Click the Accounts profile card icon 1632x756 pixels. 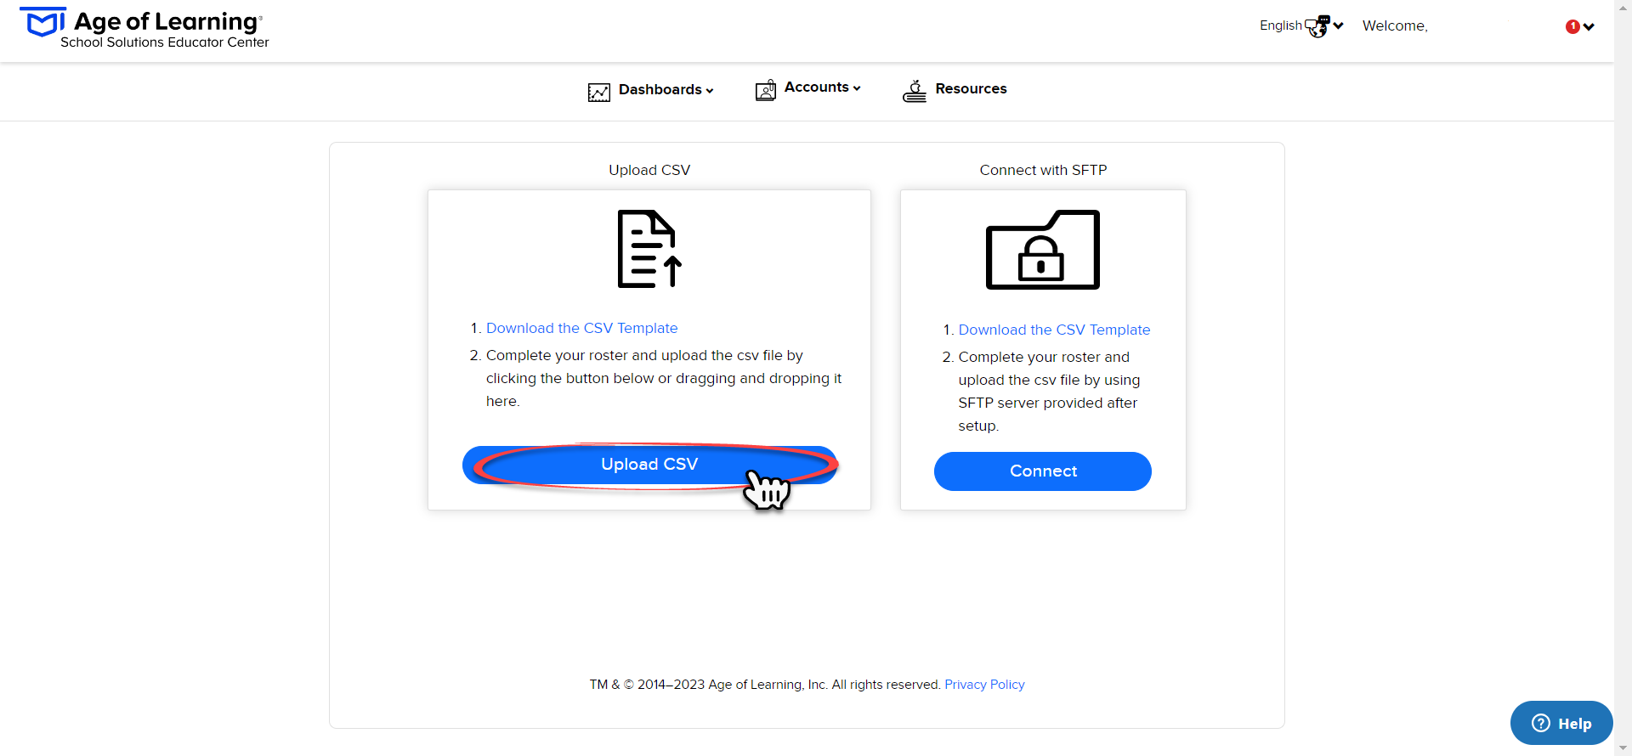click(766, 89)
